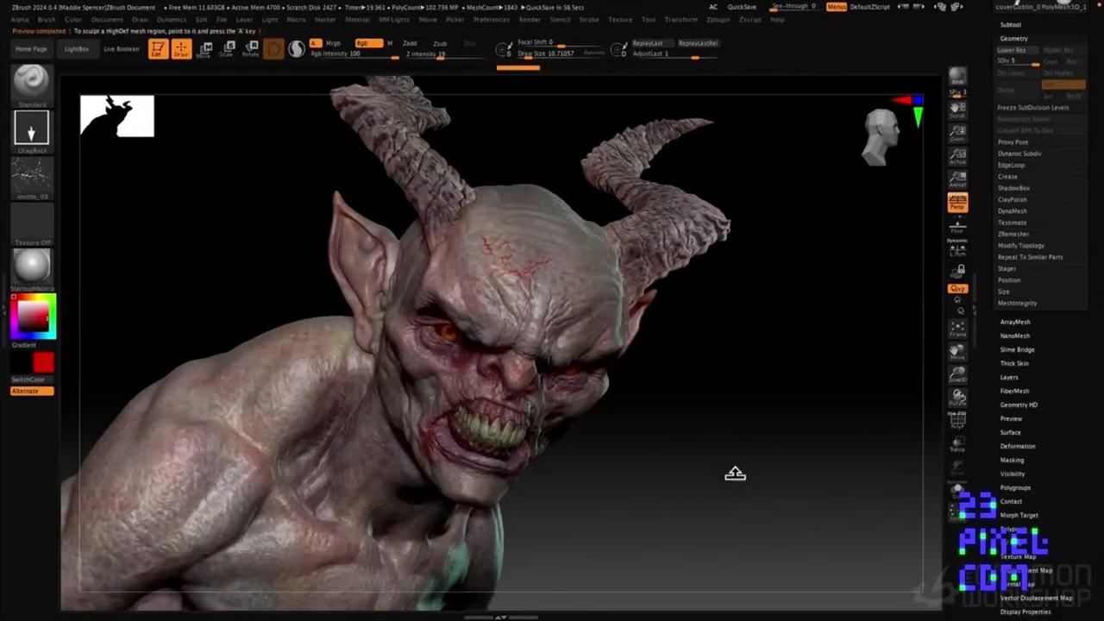1104x621 pixels.
Task: Open the Preferences menu
Action: (492, 19)
